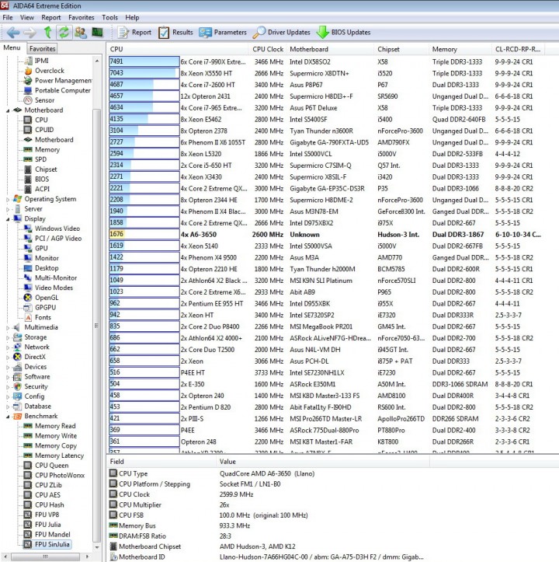
Task: Sort by the Motherboard column header
Action: pos(330,50)
